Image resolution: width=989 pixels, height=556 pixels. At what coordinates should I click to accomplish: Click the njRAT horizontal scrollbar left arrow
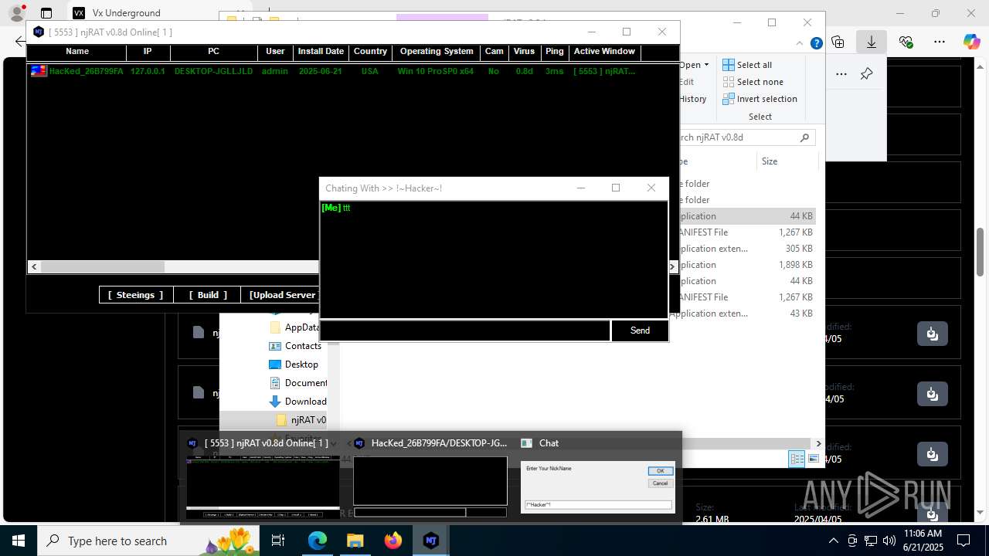click(34, 266)
